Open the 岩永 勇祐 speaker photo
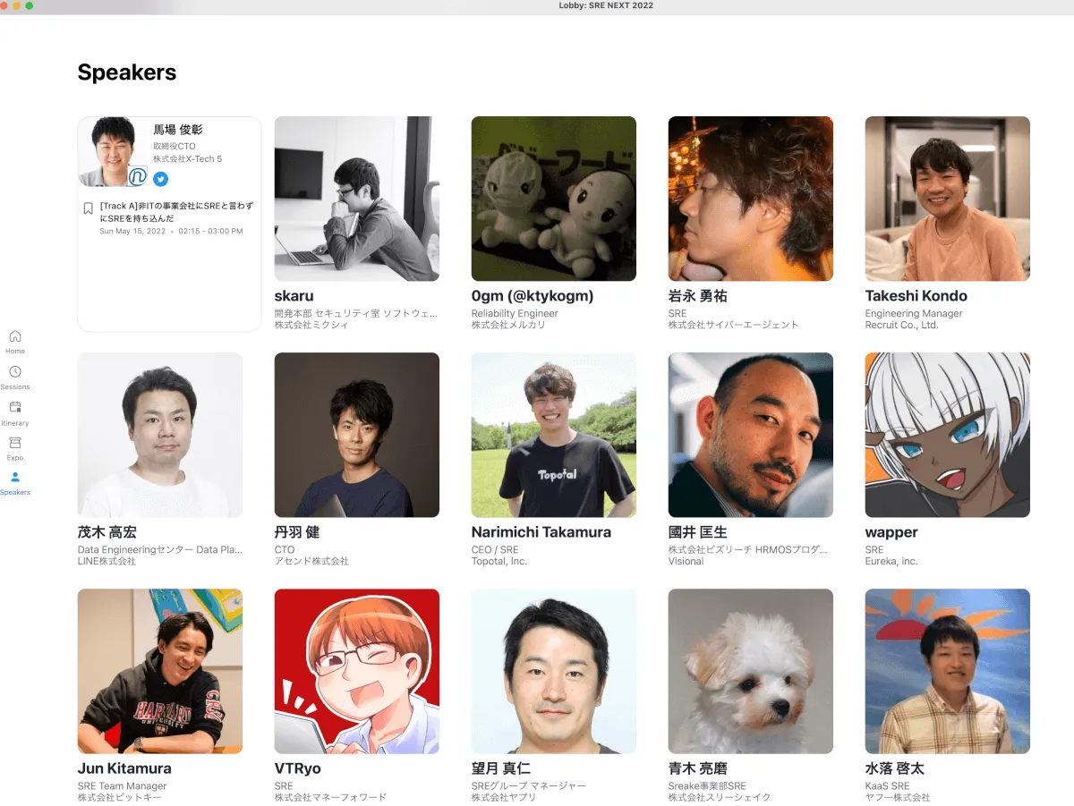 [x=751, y=199]
